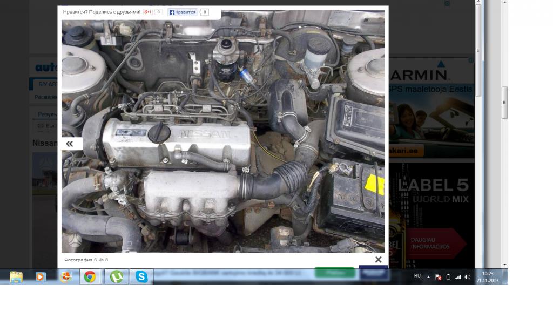Click the green button below the photo lightbox
The image size is (553, 311).
point(335,273)
